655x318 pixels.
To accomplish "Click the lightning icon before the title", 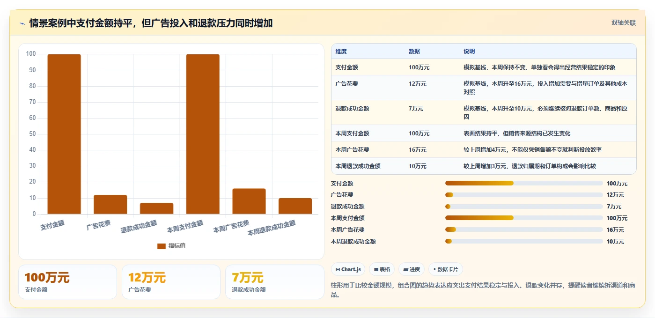I will pyautogui.click(x=22, y=23).
